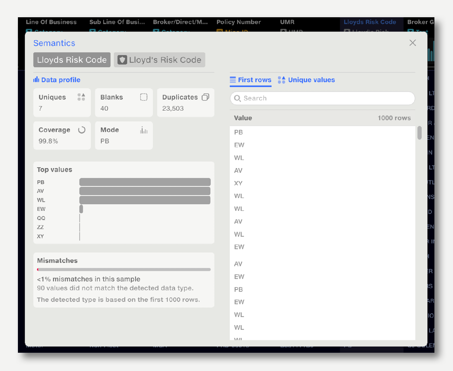The height and width of the screenshot is (371, 453).
Task: Click the AV bar in Top values
Action: click(x=145, y=191)
